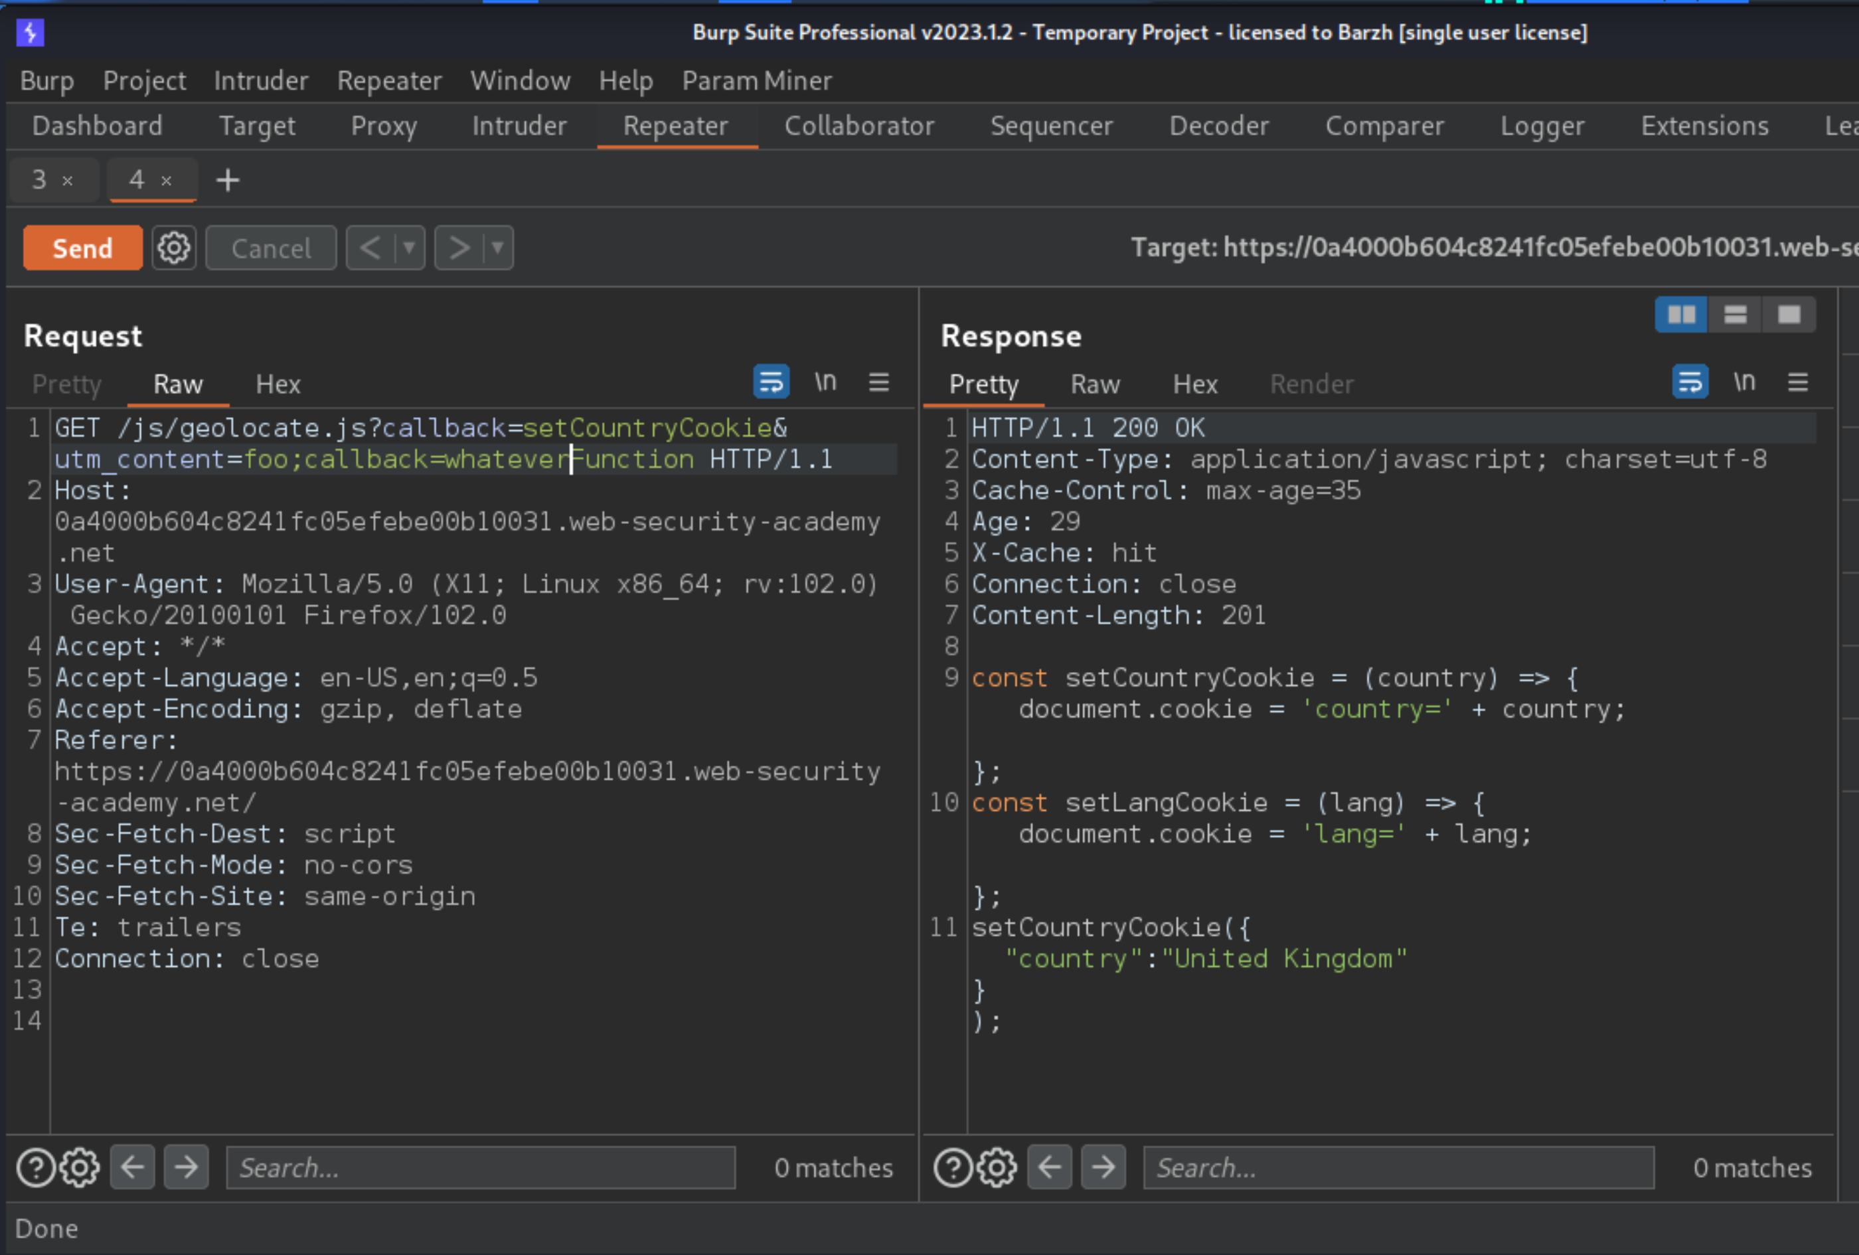Switch to the Logger tab
The width and height of the screenshot is (1859, 1255).
(x=1542, y=126)
